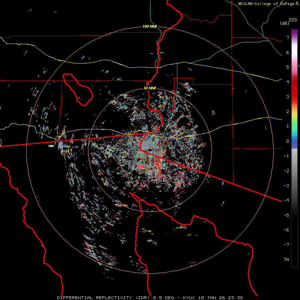
Task: Click the 3 dB value on color scale
Action: 288,97
